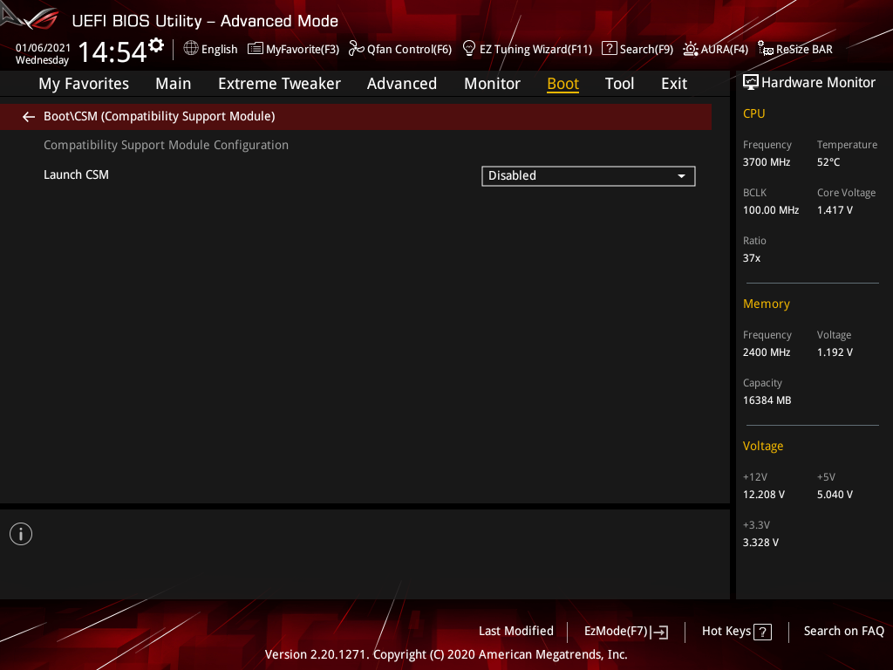Click Last Modified button
The width and height of the screenshot is (893, 670).
click(x=516, y=632)
